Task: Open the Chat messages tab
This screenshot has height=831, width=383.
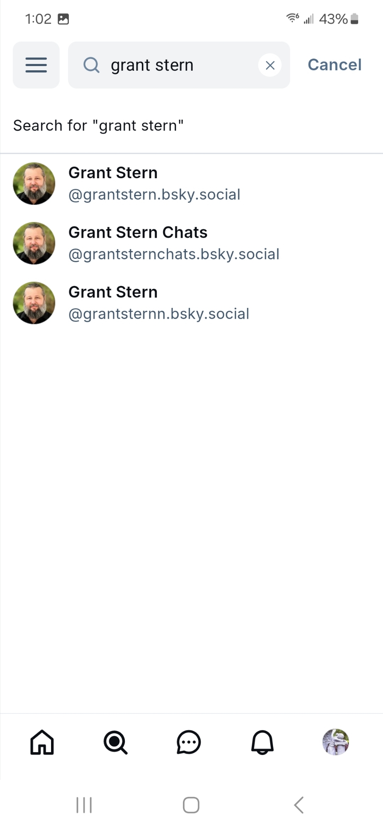Action: point(189,742)
